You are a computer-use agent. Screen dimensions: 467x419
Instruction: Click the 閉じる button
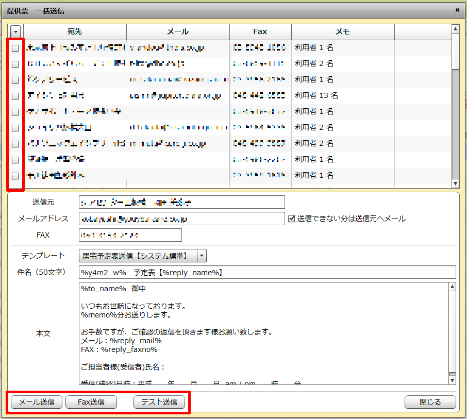pos(430,402)
